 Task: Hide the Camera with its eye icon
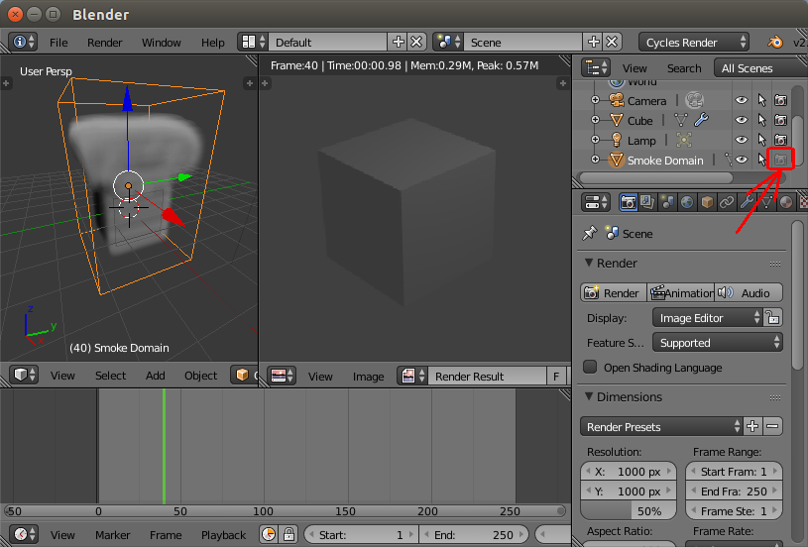(x=741, y=100)
